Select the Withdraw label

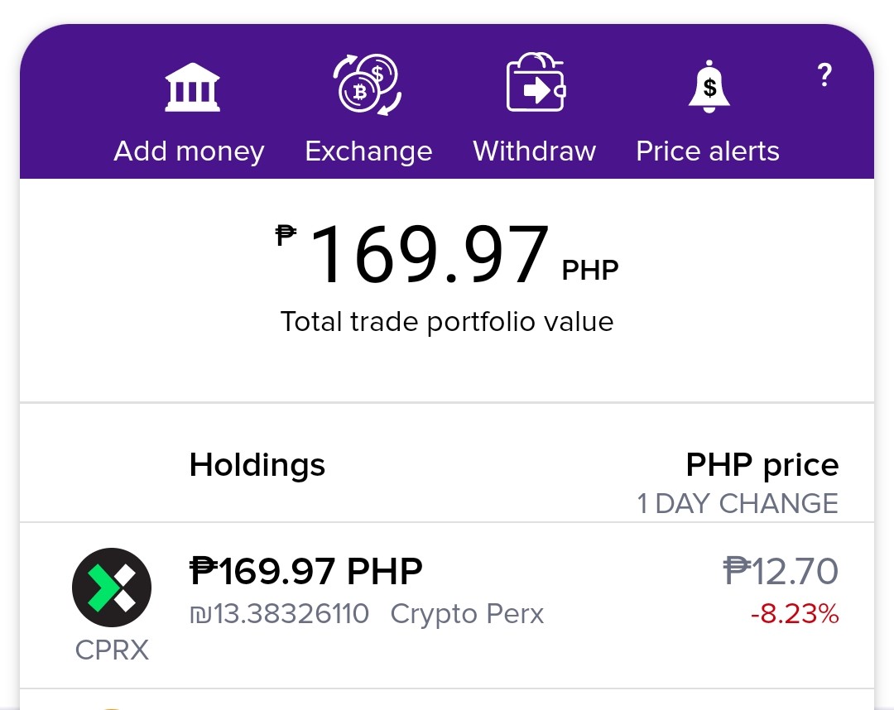click(x=534, y=151)
